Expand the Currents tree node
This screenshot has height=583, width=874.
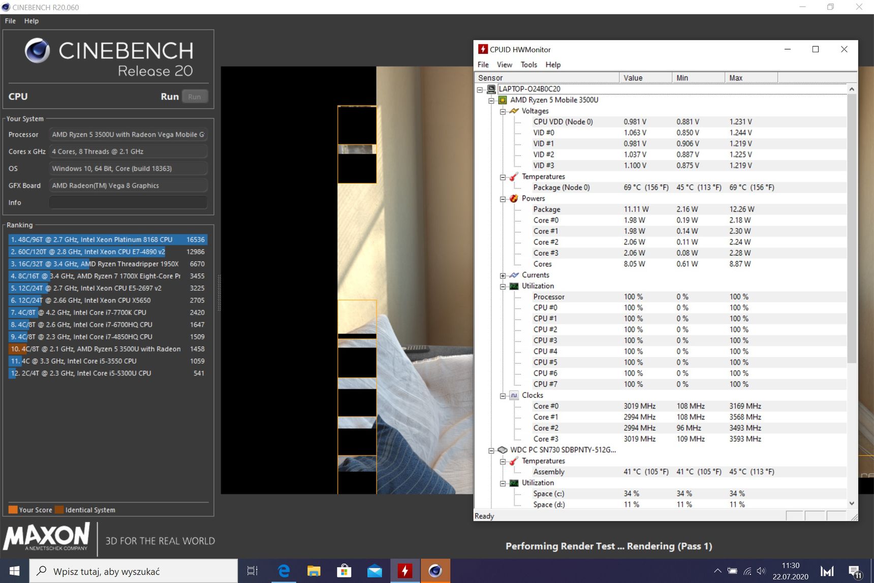coord(503,275)
